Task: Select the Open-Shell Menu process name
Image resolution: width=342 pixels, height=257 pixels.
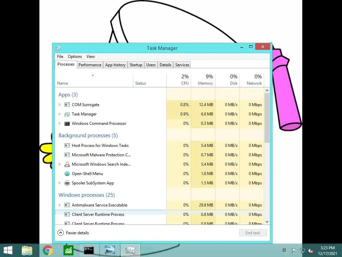Action: click(x=87, y=174)
